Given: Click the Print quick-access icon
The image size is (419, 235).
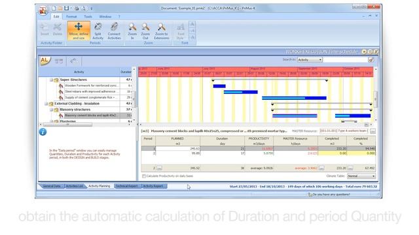Looking at the screenshot, I should tap(77, 8).
